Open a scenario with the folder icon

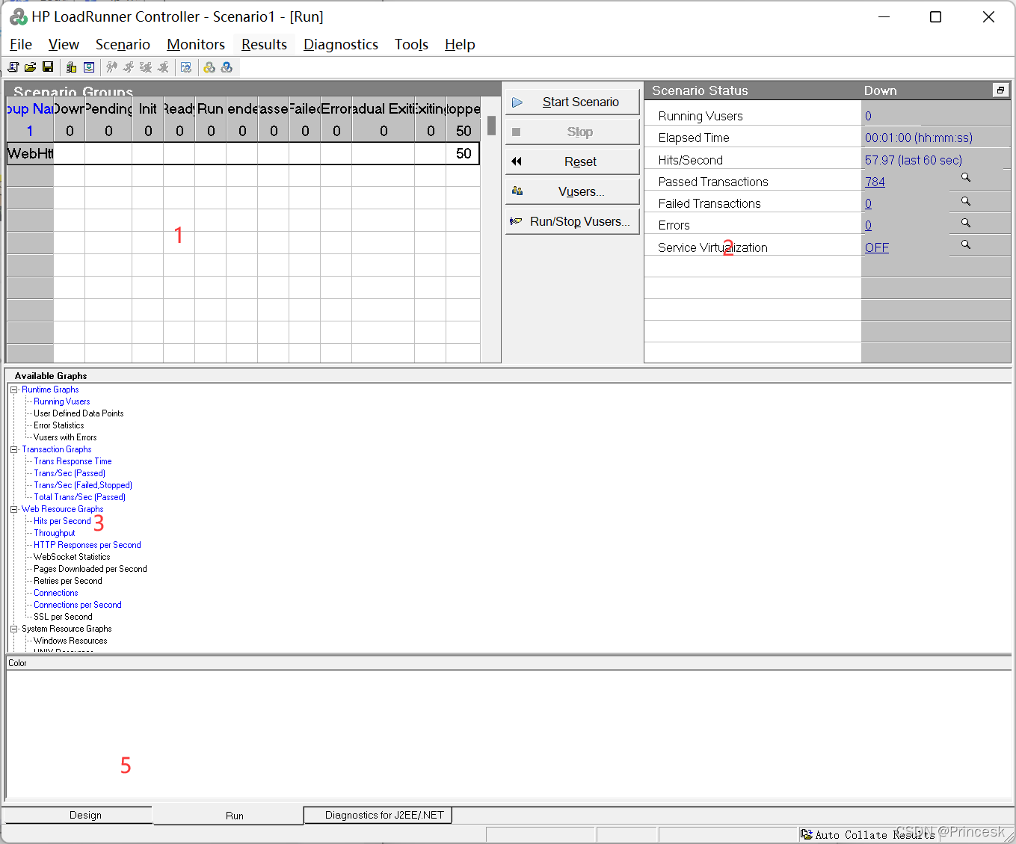30,67
